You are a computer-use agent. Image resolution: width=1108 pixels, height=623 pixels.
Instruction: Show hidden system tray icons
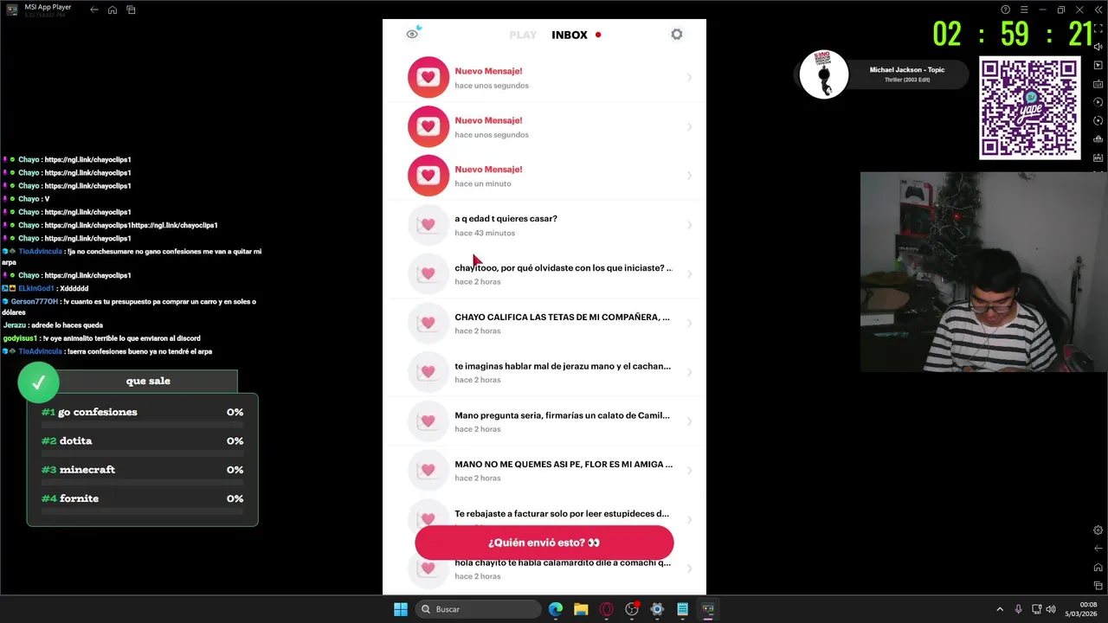[x=1000, y=609]
